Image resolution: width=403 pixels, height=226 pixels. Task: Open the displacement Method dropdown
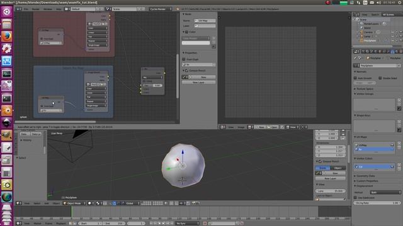tap(385, 192)
